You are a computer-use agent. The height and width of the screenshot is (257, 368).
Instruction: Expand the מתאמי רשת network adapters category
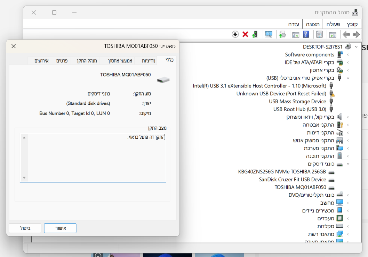(348, 234)
